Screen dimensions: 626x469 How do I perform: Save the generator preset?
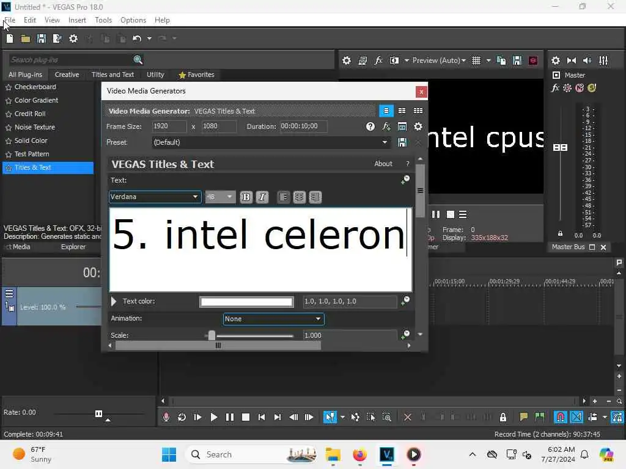pyautogui.click(x=402, y=142)
